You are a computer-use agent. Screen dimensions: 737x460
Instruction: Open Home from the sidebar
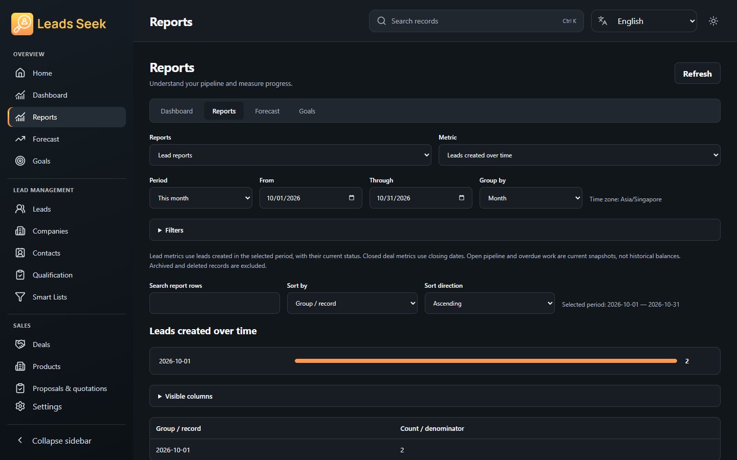click(67, 73)
